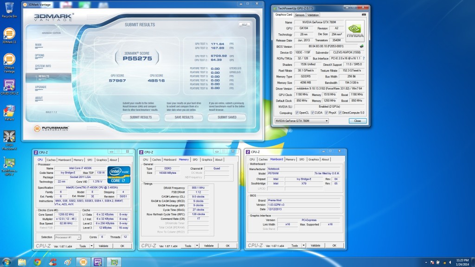Image resolution: width=475 pixels, height=267 pixels.
Task: Open the Recycle Bin desktop icon
Action: (x=9, y=10)
